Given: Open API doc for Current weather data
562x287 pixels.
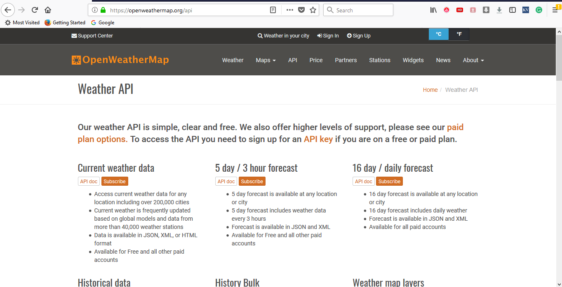Looking at the screenshot, I should point(89,181).
